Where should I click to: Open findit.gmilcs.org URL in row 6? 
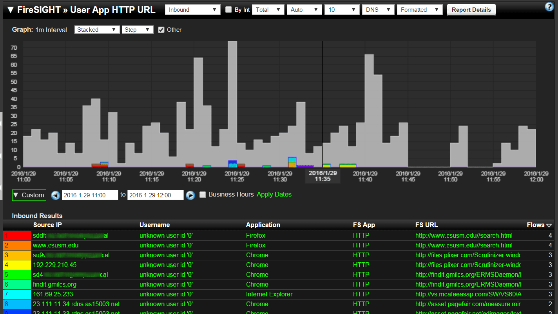468,285
